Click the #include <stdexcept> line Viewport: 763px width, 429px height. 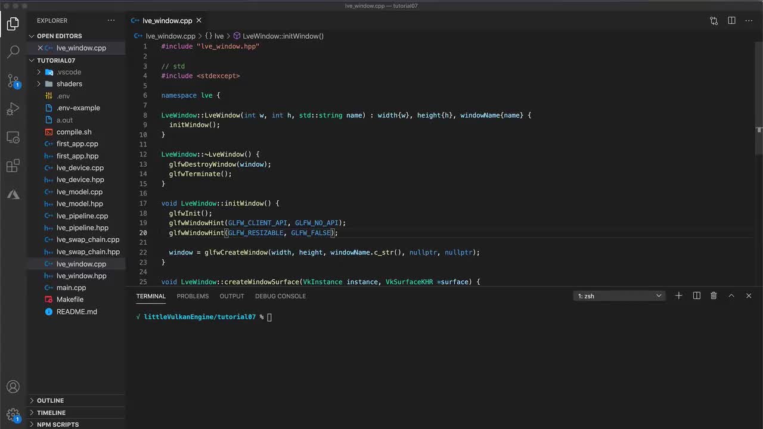(x=200, y=76)
